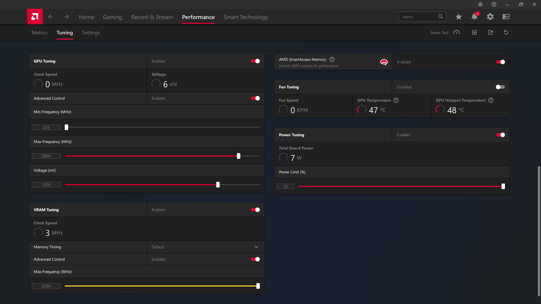Open the Home tab
The width and height of the screenshot is (541, 304).
click(x=87, y=17)
